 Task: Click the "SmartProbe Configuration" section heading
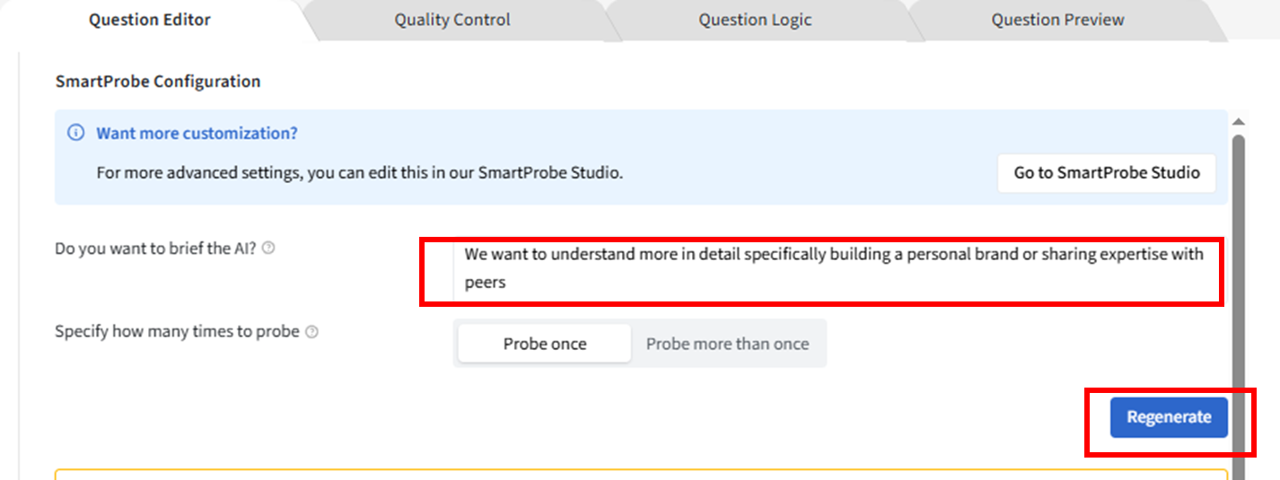(158, 82)
